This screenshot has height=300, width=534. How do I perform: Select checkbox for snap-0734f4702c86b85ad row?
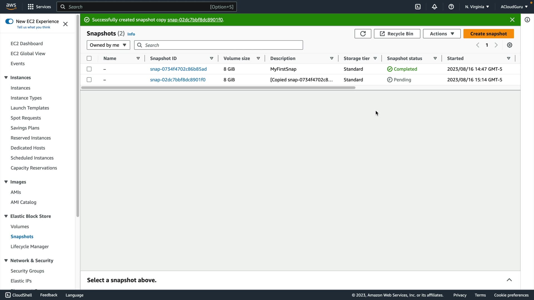click(89, 69)
